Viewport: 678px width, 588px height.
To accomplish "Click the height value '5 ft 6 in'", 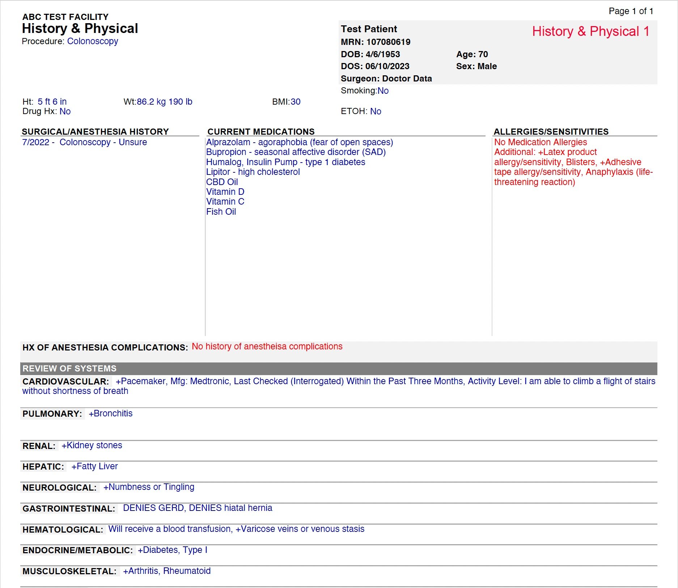I will coord(52,102).
